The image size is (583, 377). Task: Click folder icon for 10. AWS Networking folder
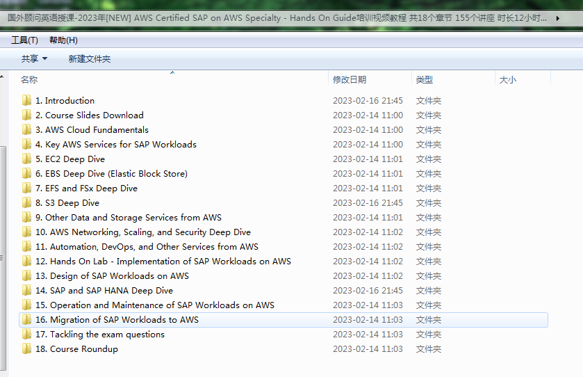[26, 232]
